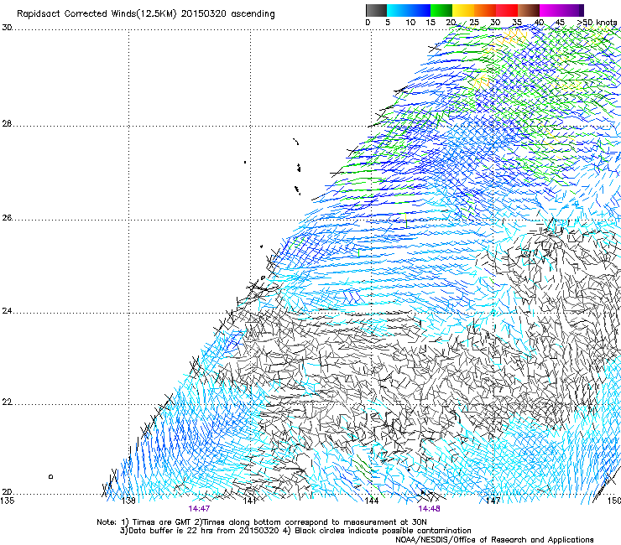621x545 pixels.
Task: Click the latitude label '22'
Action: tap(7, 402)
